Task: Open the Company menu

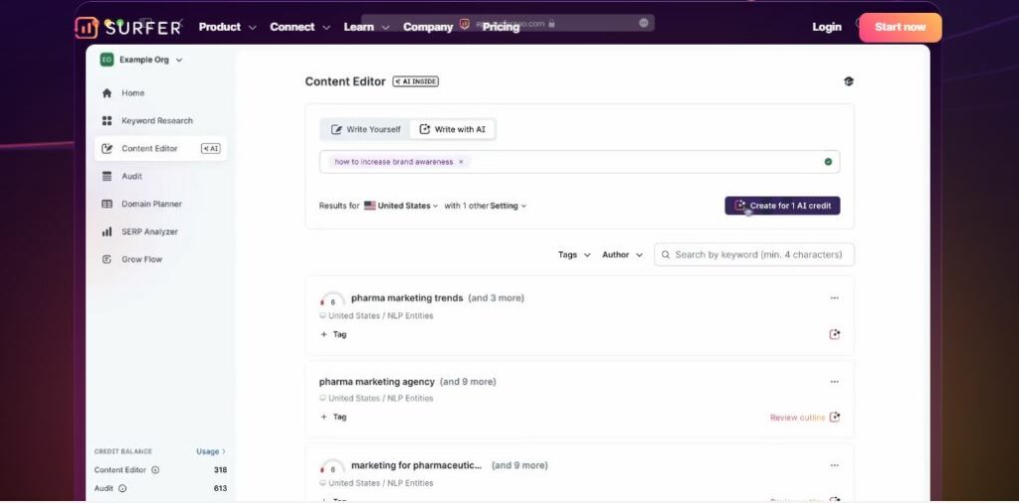Action: click(x=428, y=27)
